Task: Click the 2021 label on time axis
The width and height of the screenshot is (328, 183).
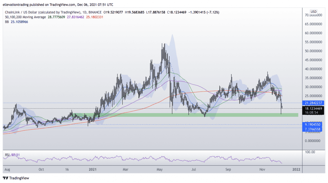Action: [93, 170]
